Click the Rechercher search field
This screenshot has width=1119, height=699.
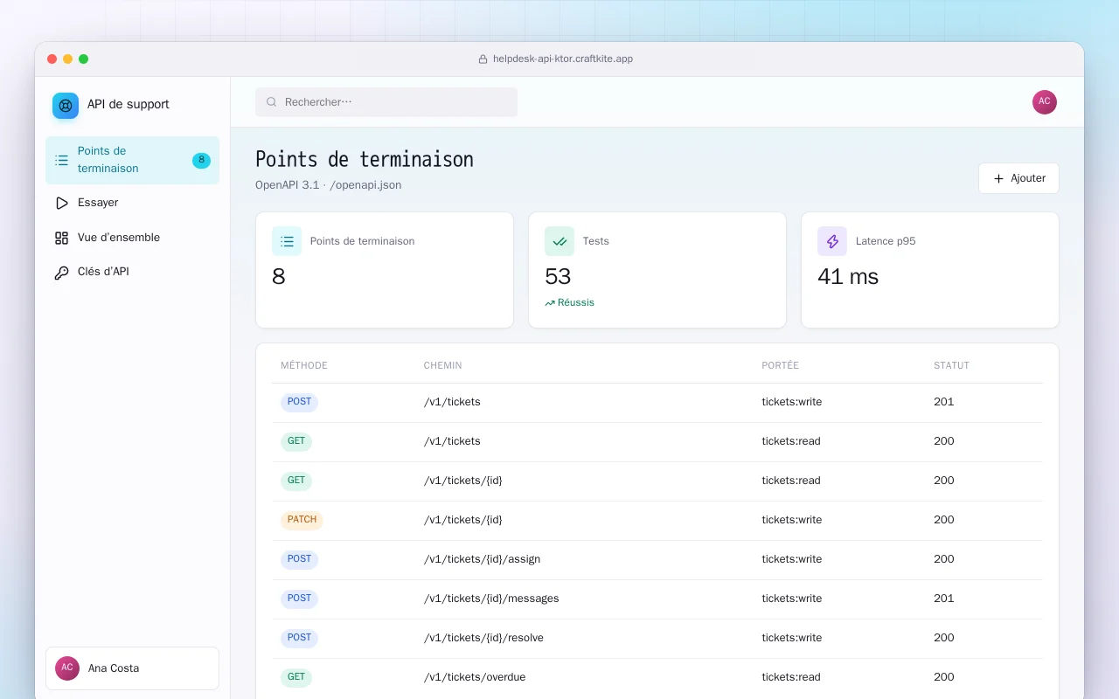[386, 102]
